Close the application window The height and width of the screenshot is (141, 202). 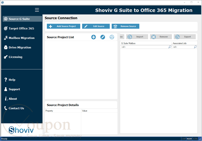click(198, 2)
